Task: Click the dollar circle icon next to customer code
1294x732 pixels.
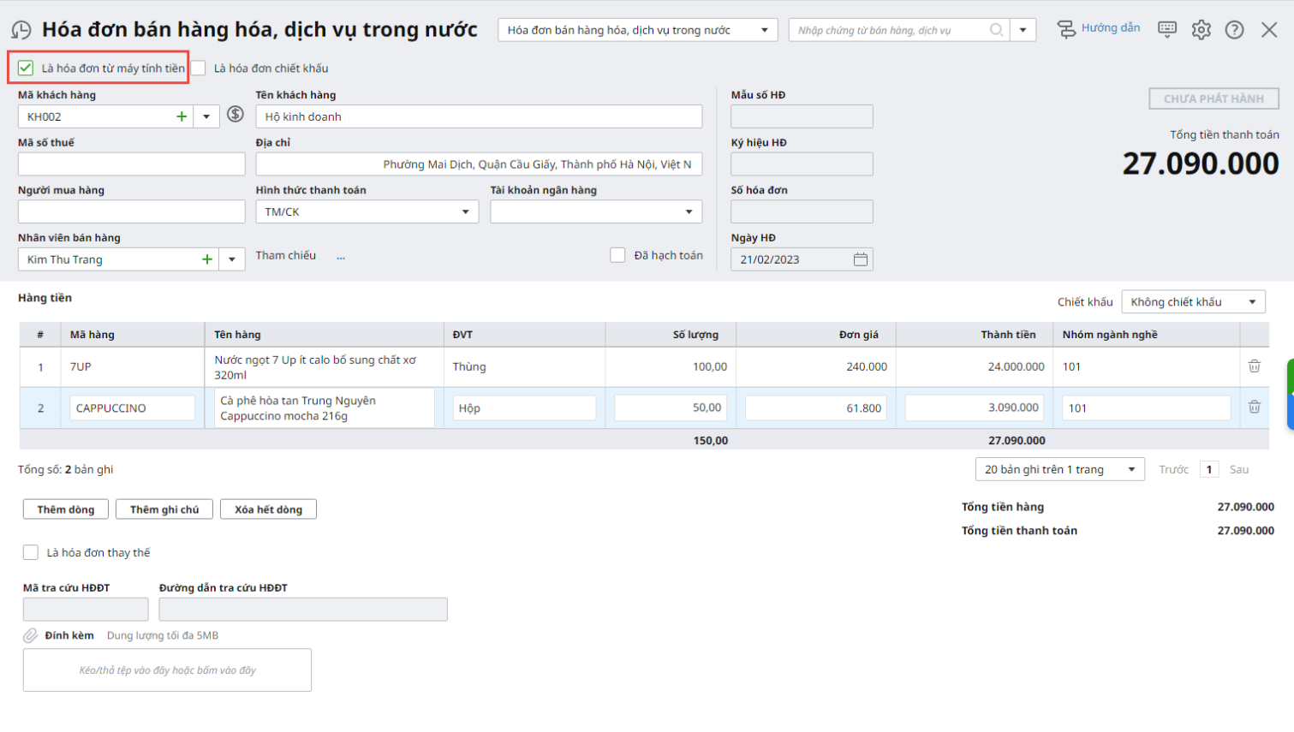Action: [x=236, y=114]
